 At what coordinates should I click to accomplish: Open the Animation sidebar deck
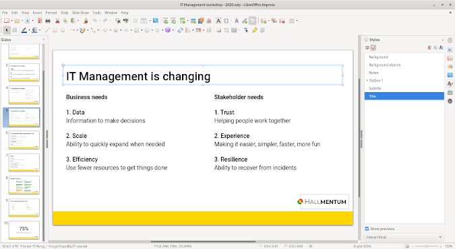[450, 67]
